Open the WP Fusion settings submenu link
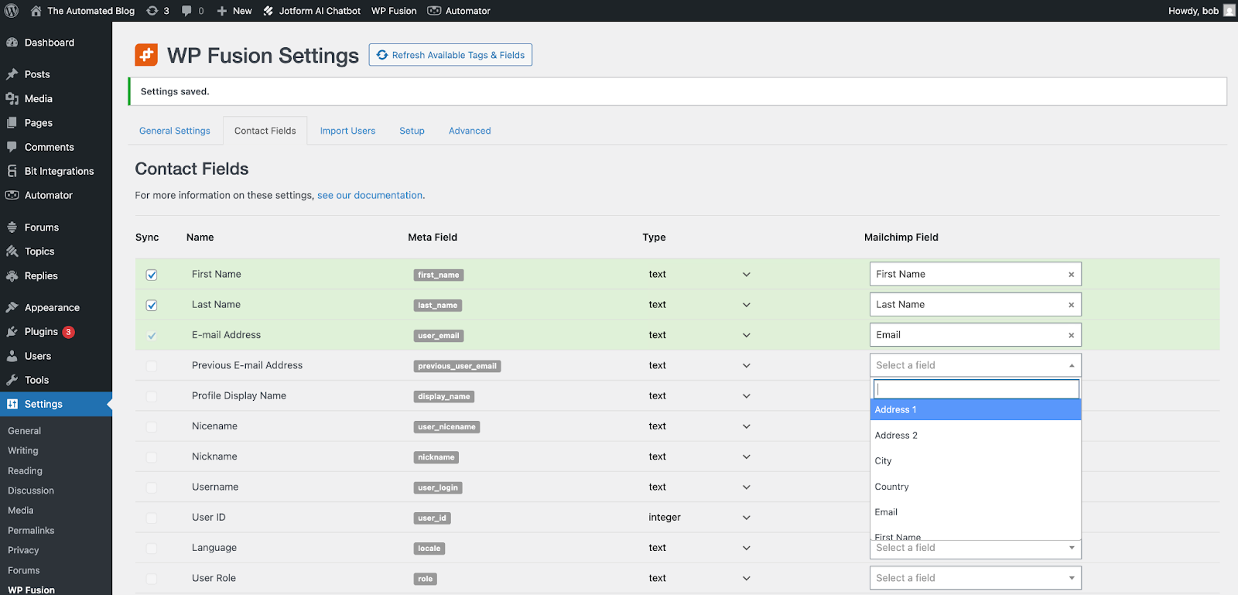Screen dimensions: 1238x595 31,590
